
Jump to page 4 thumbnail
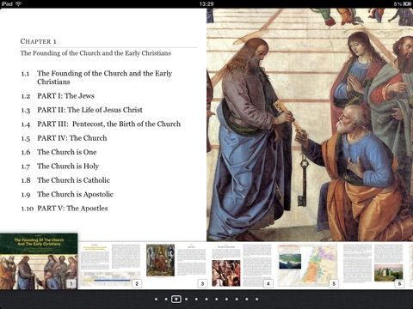pos(242,265)
